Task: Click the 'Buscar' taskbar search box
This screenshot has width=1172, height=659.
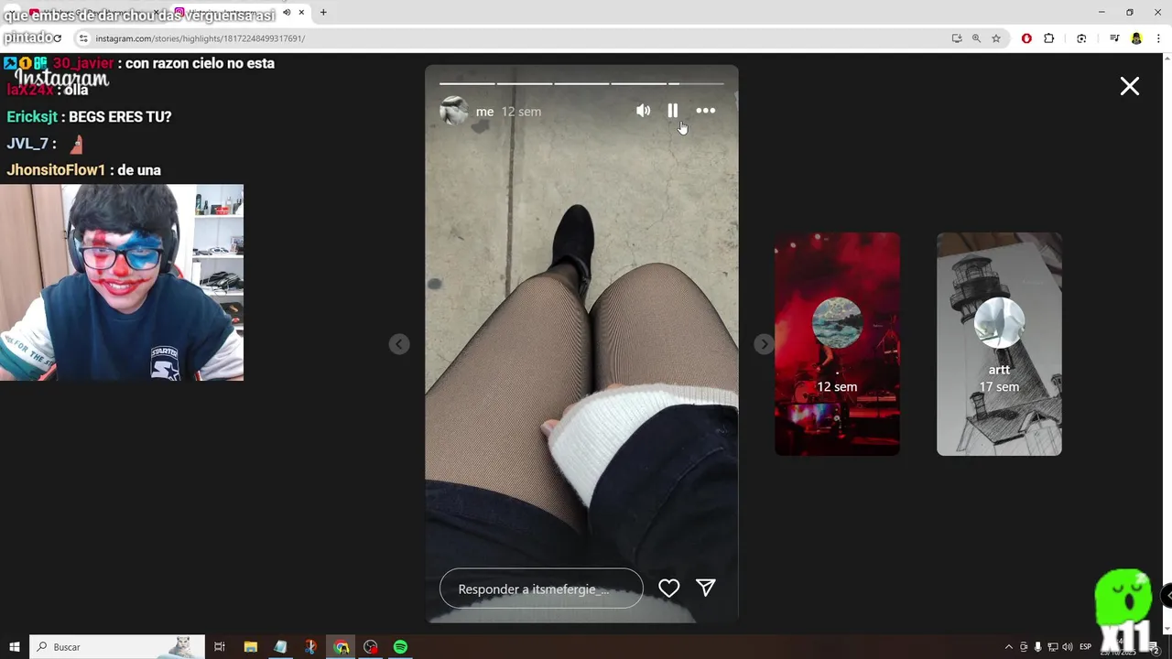Action: (117, 647)
